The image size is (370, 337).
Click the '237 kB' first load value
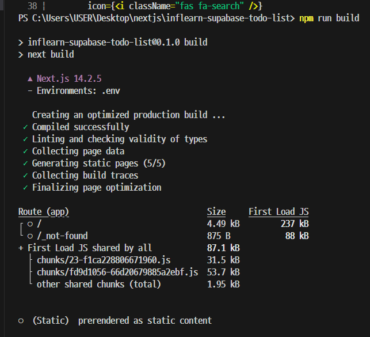(x=295, y=224)
